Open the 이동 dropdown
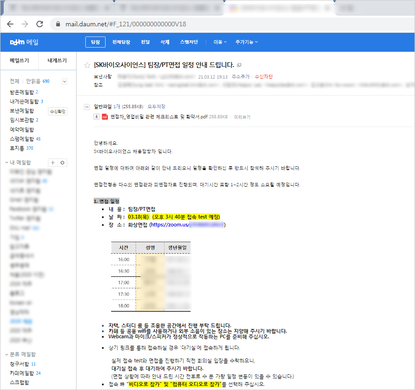 [220, 42]
